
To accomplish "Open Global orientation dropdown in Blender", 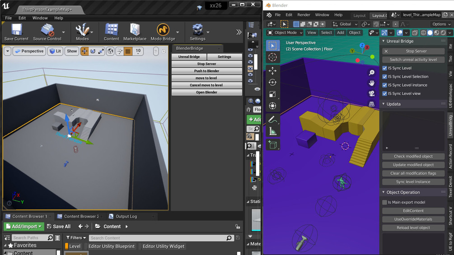I will (x=345, y=24).
